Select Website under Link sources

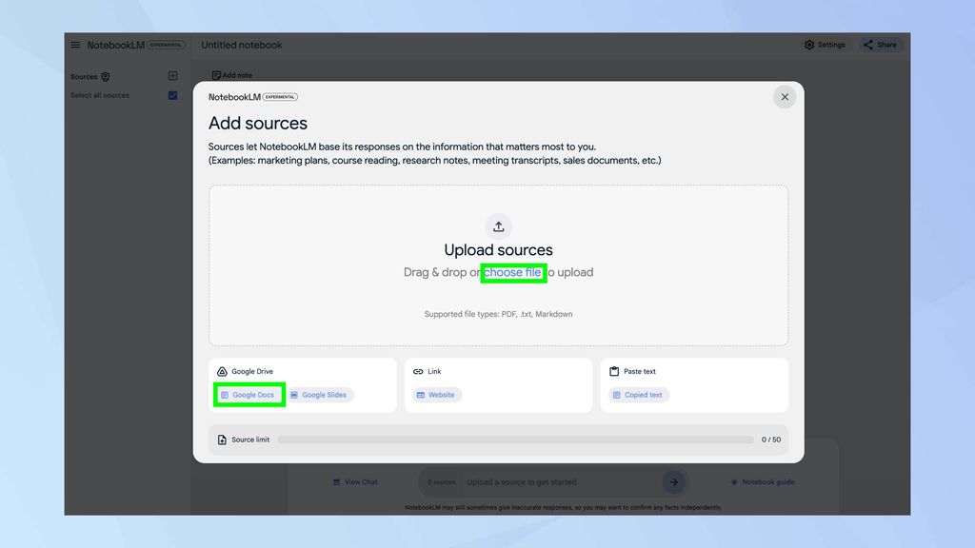click(x=436, y=394)
